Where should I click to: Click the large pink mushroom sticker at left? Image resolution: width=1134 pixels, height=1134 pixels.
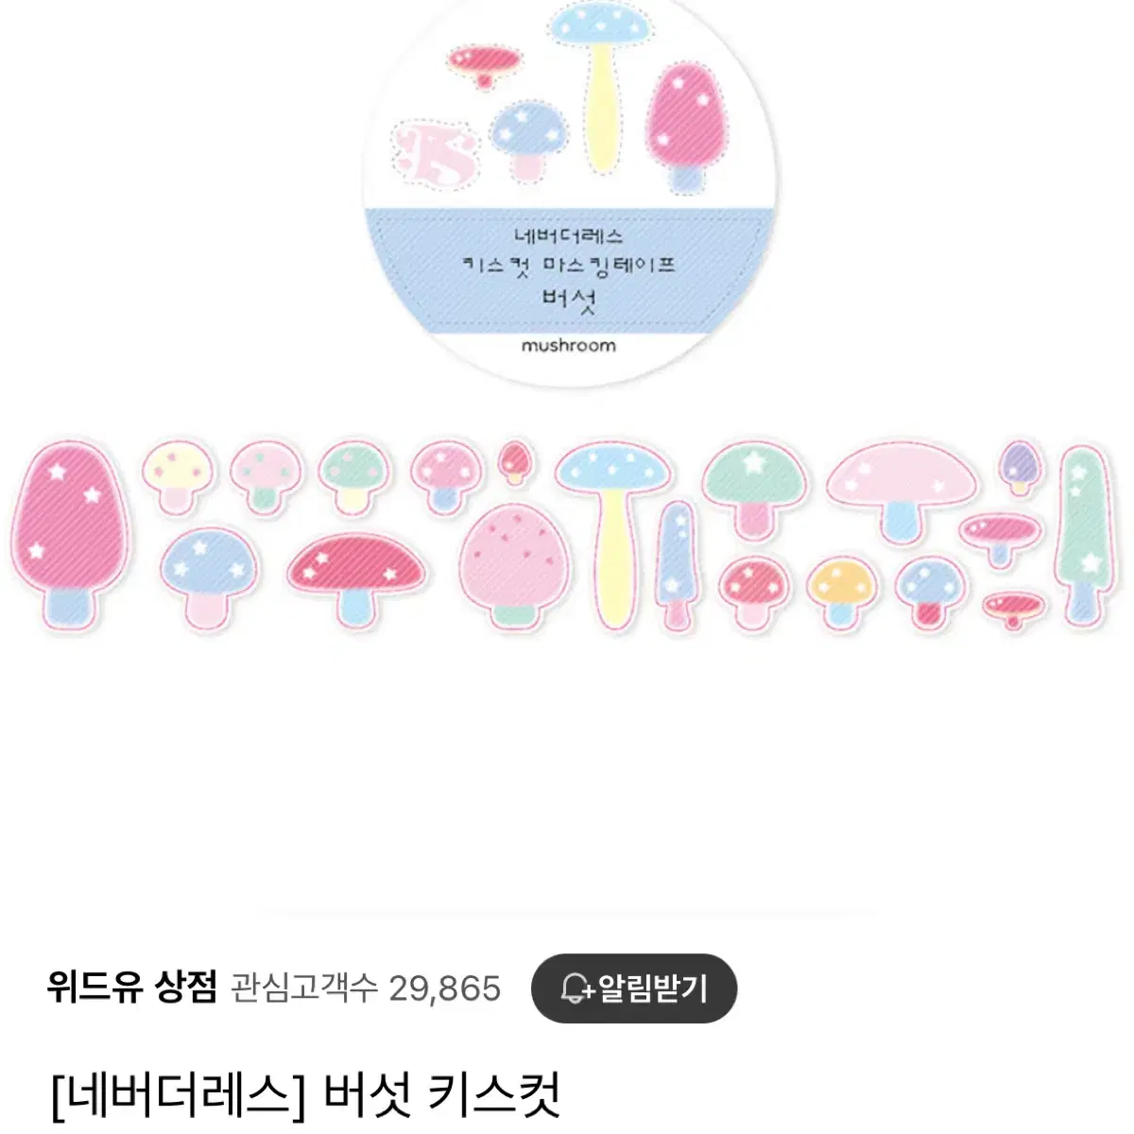(72, 533)
